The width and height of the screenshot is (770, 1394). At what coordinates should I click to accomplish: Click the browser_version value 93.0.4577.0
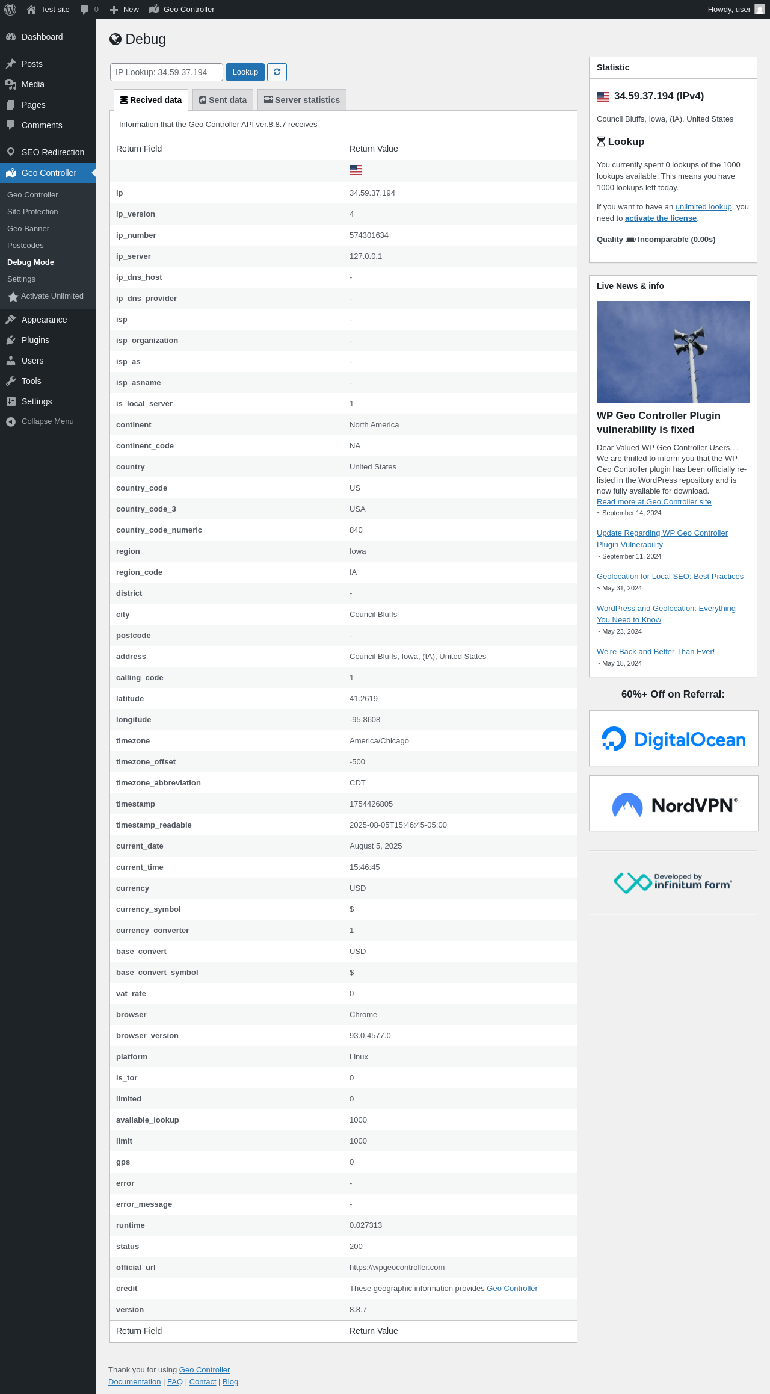[370, 1036]
